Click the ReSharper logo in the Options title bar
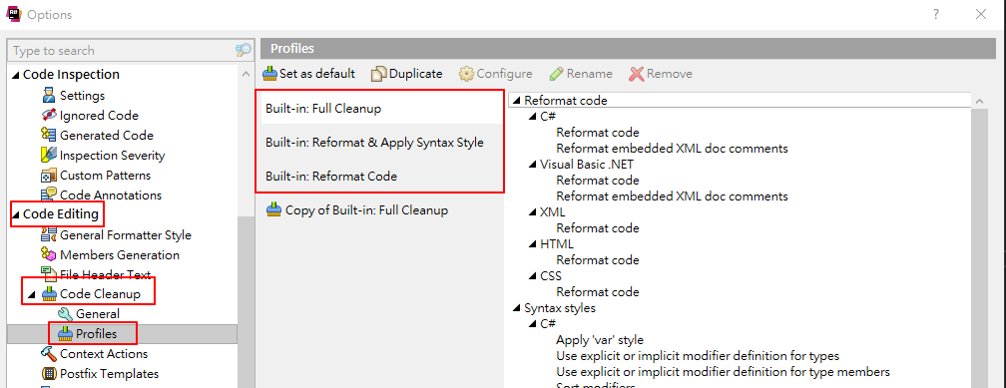Image resolution: width=1006 pixels, height=388 pixels. click(x=14, y=14)
